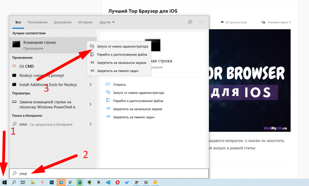Open File Explorer from the taskbar

click(33, 182)
